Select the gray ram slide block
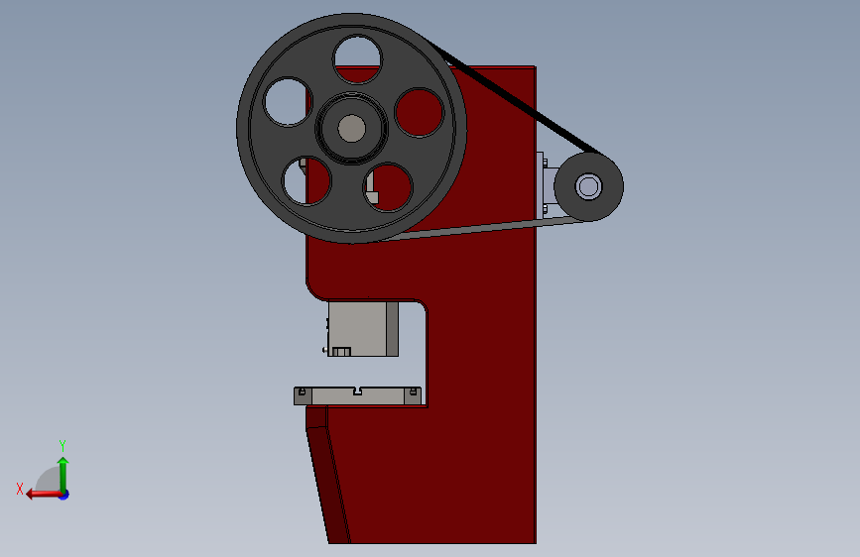The image size is (860, 557). pyautogui.click(x=363, y=328)
